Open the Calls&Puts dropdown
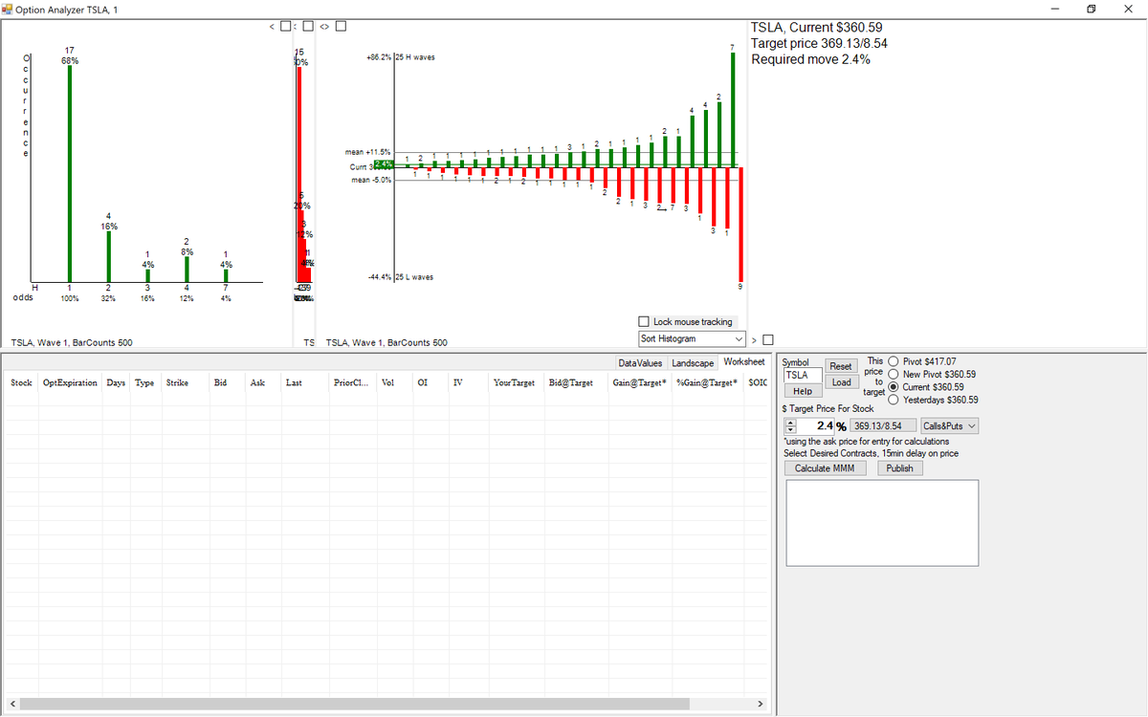1148x717 pixels. point(950,425)
